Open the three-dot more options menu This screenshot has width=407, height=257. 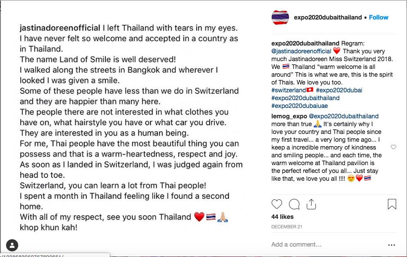click(391, 245)
